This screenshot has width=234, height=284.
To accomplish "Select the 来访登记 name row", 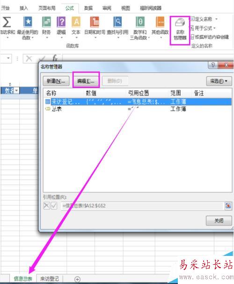I will [x=138, y=102].
